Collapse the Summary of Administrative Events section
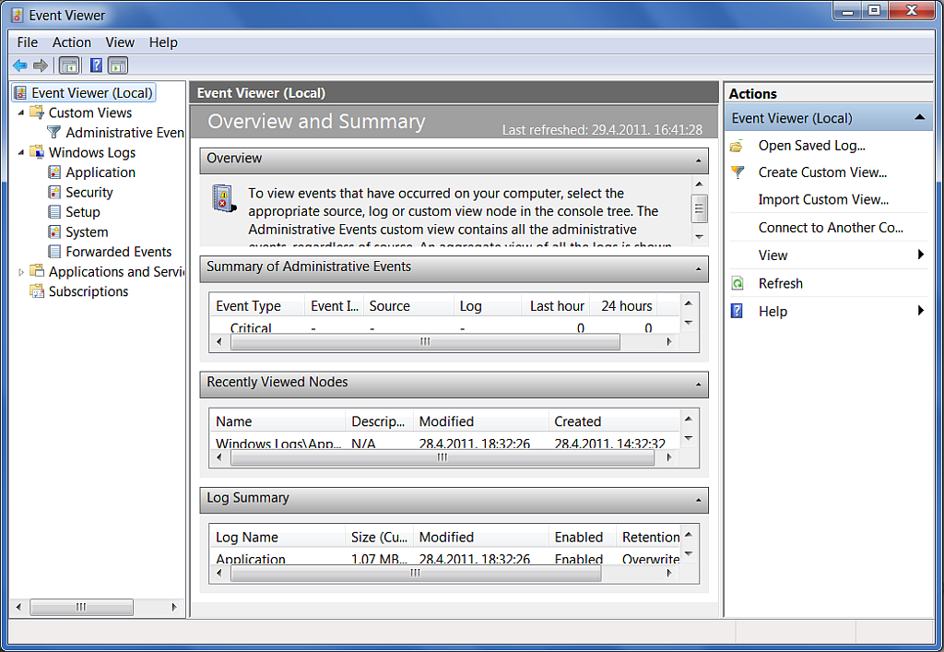 pyautogui.click(x=698, y=269)
